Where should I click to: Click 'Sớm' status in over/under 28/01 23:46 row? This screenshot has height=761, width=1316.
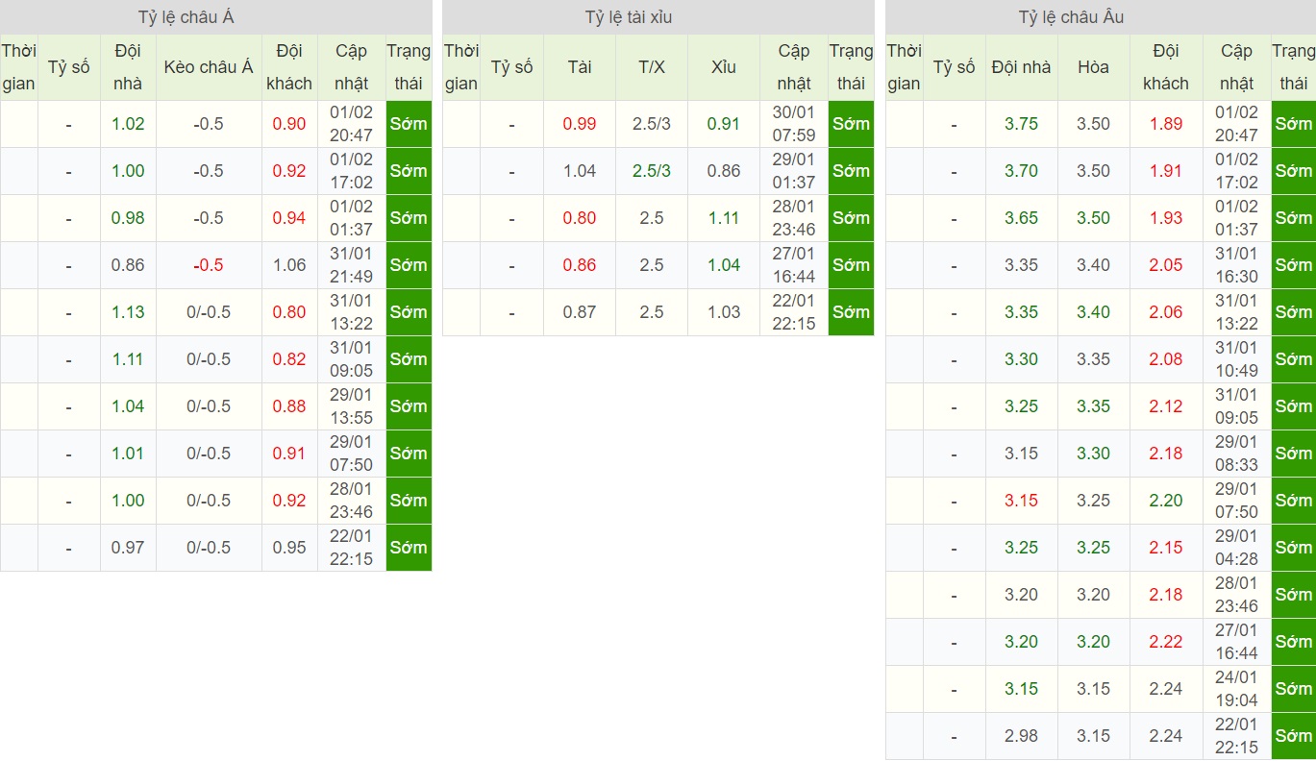click(851, 218)
